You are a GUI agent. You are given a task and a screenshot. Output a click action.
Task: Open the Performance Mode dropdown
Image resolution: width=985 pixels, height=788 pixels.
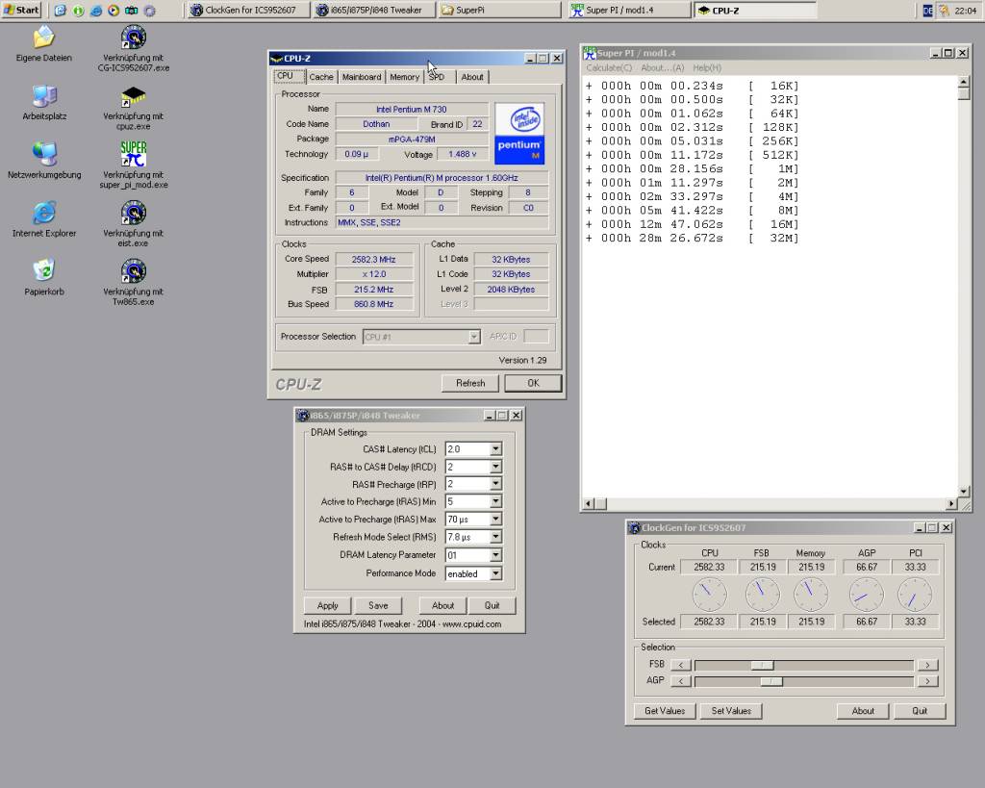point(495,573)
